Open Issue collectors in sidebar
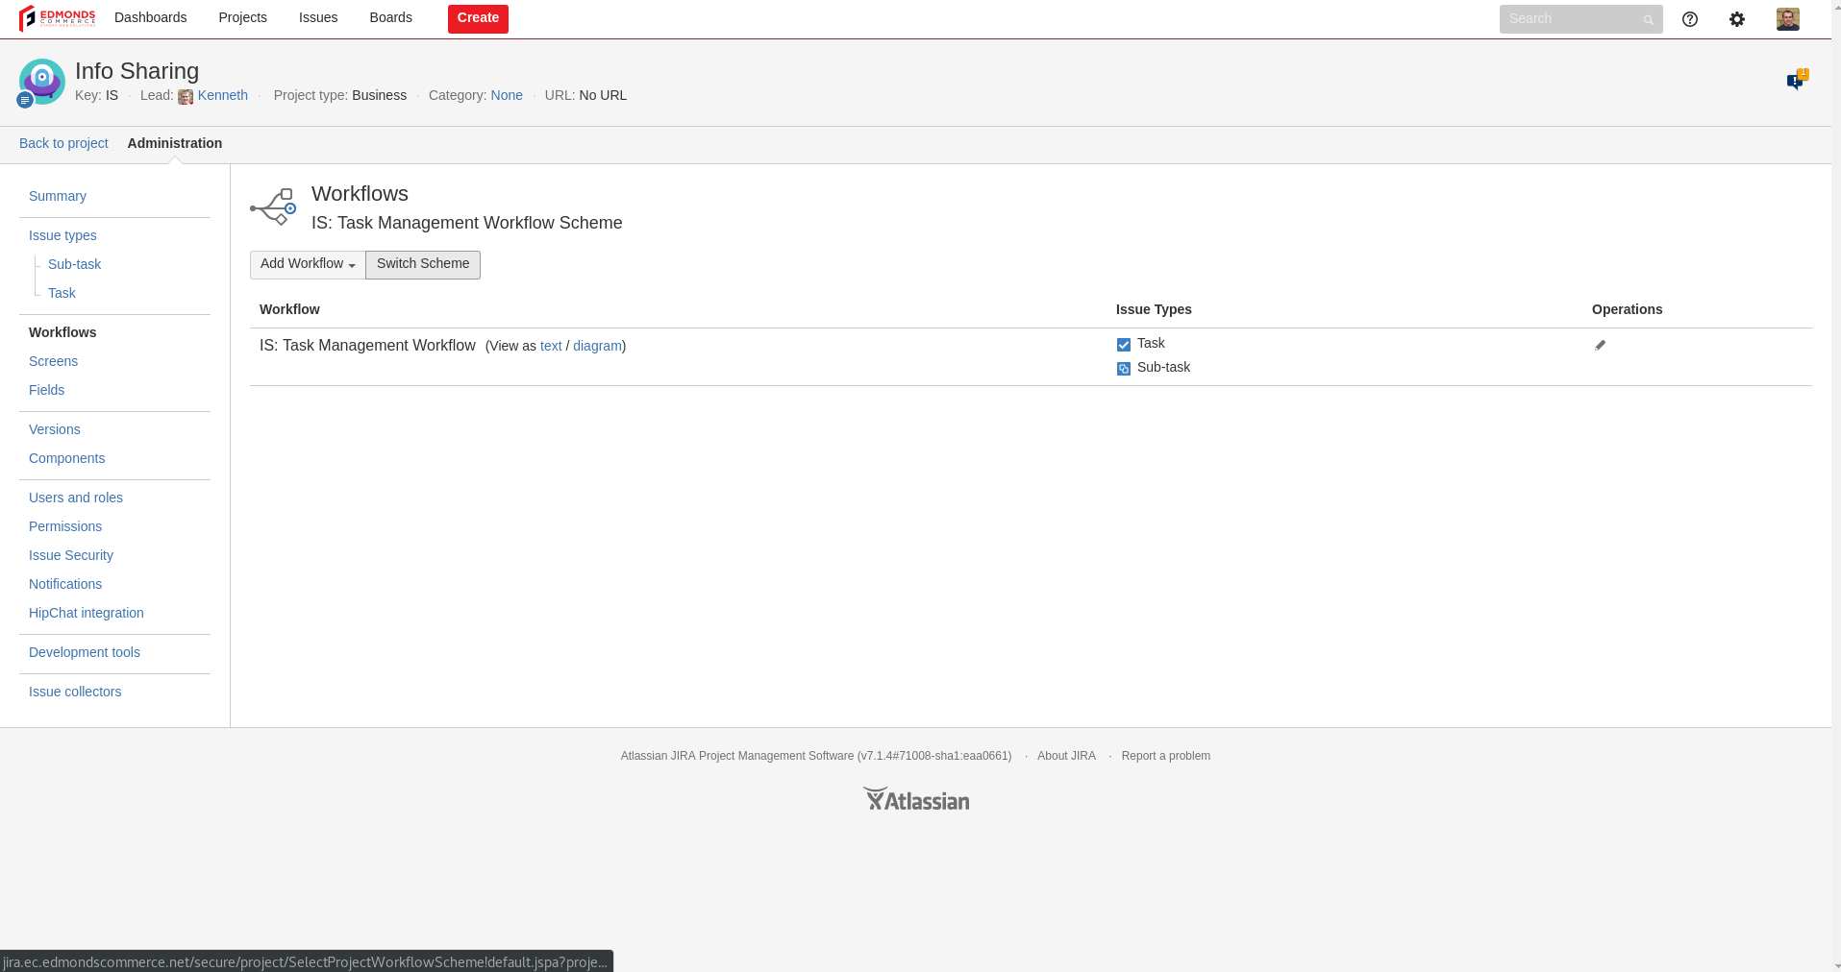Image resolution: width=1841 pixels, height=972 pixels. (75, 692)
